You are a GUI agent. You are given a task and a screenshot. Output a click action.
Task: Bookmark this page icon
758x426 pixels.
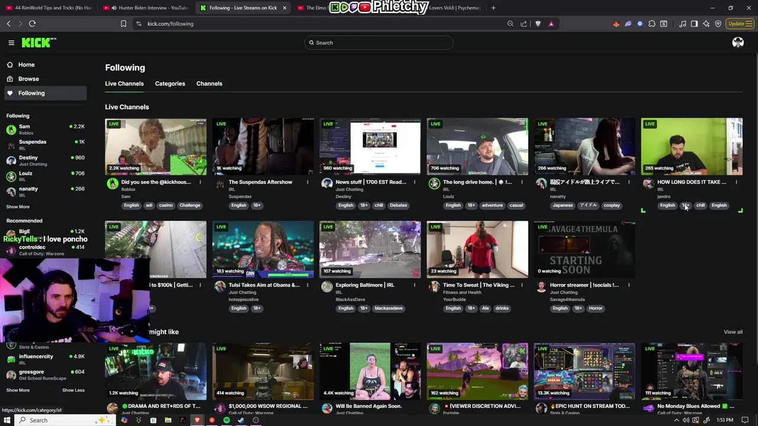[x=123, y=24]
